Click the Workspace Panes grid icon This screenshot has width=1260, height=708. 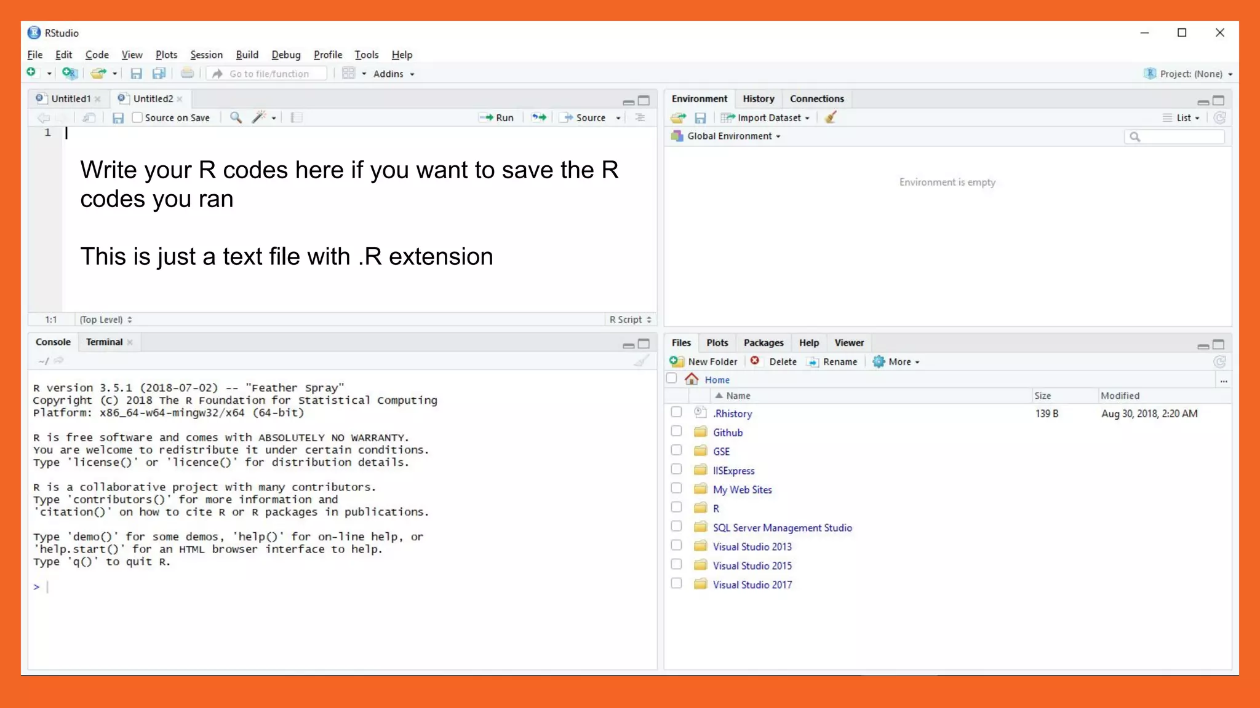[348, 73]
